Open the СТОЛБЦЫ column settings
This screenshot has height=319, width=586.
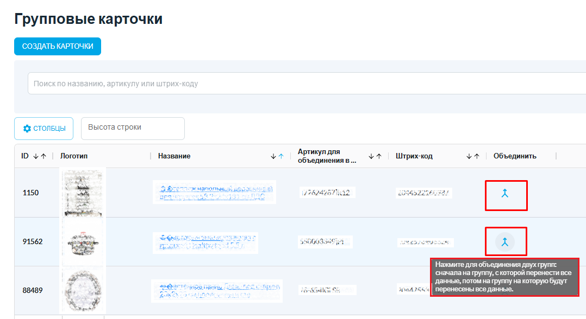point(43,129)
